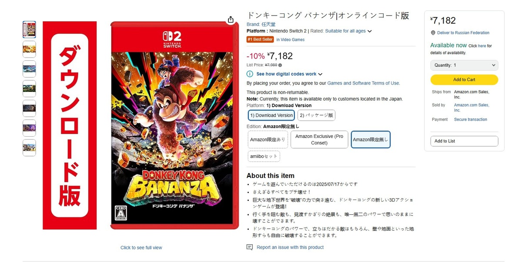Screen dimensions: 522x262
Task: Click the info icon beside the List Price
Action: click(x=280, y=65)
